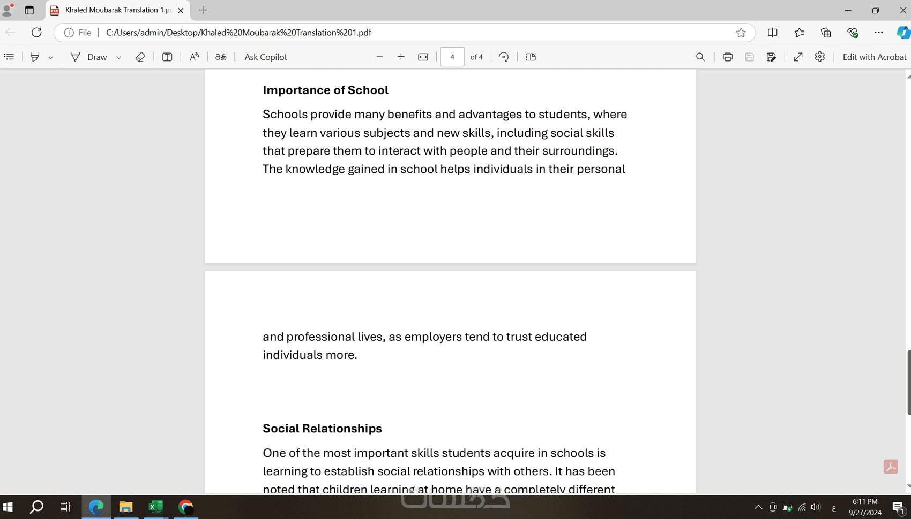Open the tab actions menu

click(29, 10)
